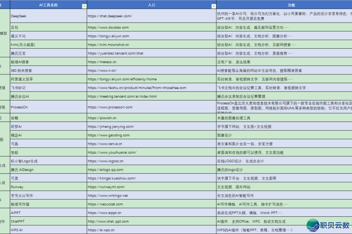Open the 入口 column filter dropdown

[x=213, y=6]
